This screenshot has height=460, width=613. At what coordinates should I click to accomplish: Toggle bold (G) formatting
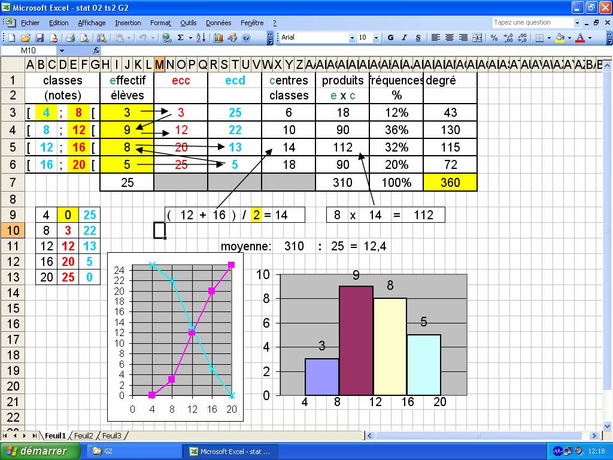pos(390,38)
